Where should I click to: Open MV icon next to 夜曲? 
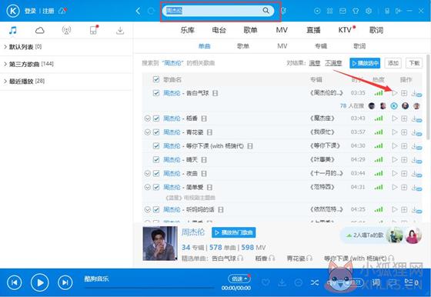[x=204, y=174]
